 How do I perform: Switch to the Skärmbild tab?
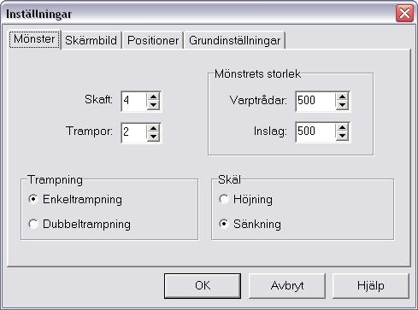(x=91, y=40)
